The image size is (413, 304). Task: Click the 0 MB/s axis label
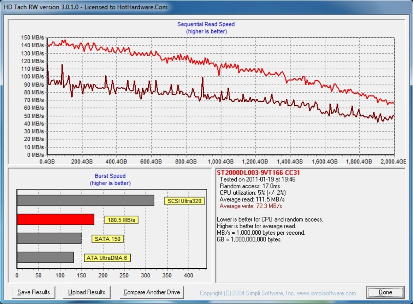pyautogui.click(x=36, y=155)
